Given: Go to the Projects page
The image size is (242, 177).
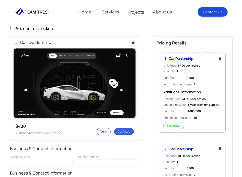Looking at the screenshot, I should pyautogui.click(x=136, y=12).
